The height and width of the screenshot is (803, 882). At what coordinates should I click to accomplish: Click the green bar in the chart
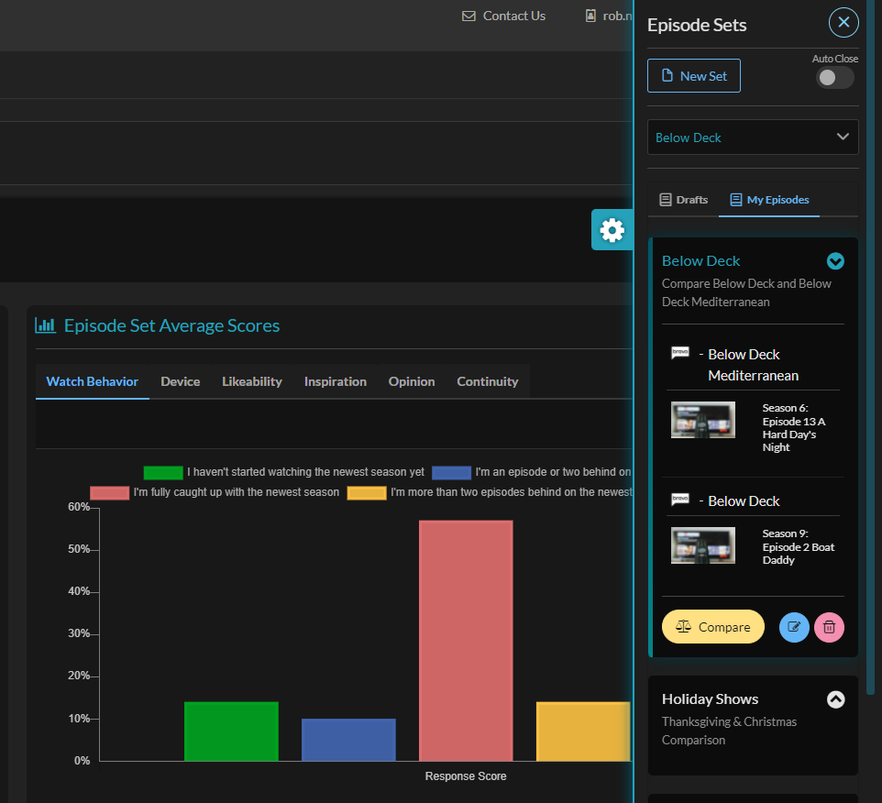coord(231,731)
